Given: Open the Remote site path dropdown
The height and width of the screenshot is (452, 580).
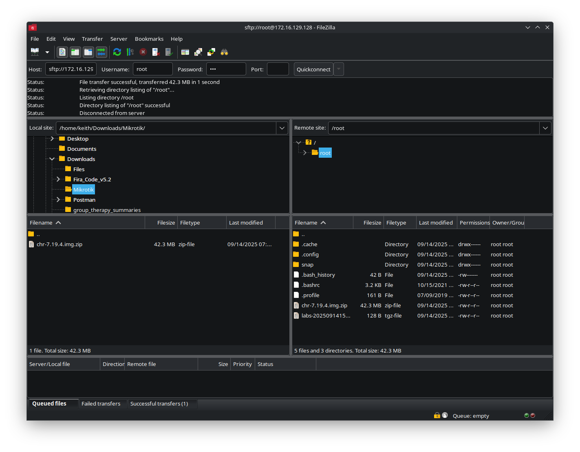Looking at the screenshot, I should 545,128.
